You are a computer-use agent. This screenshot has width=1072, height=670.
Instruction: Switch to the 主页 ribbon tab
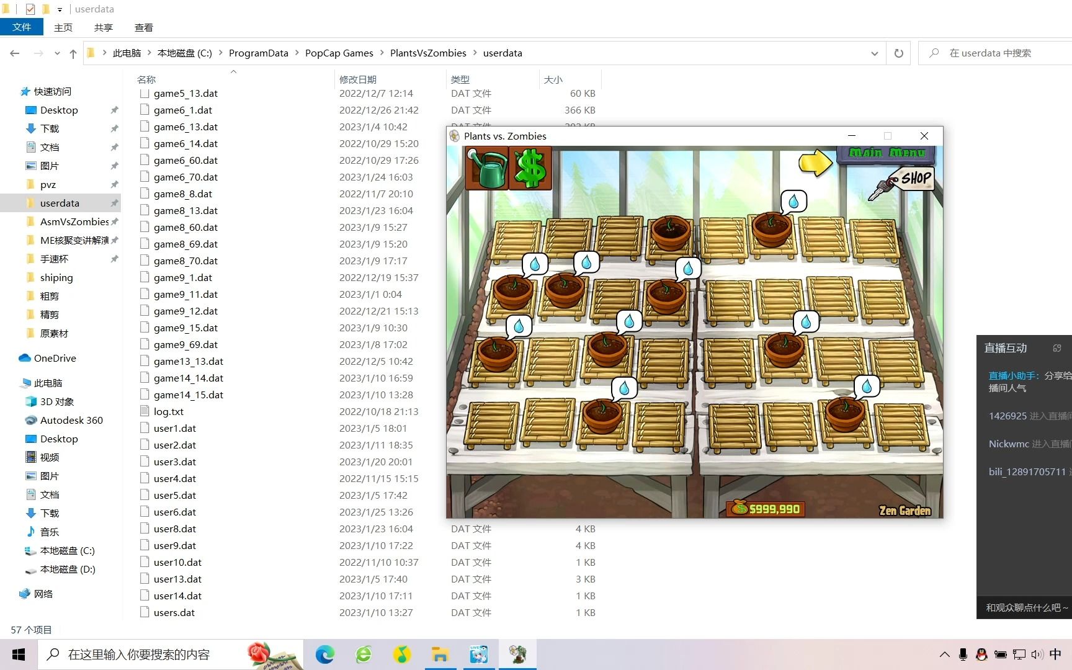63,27
